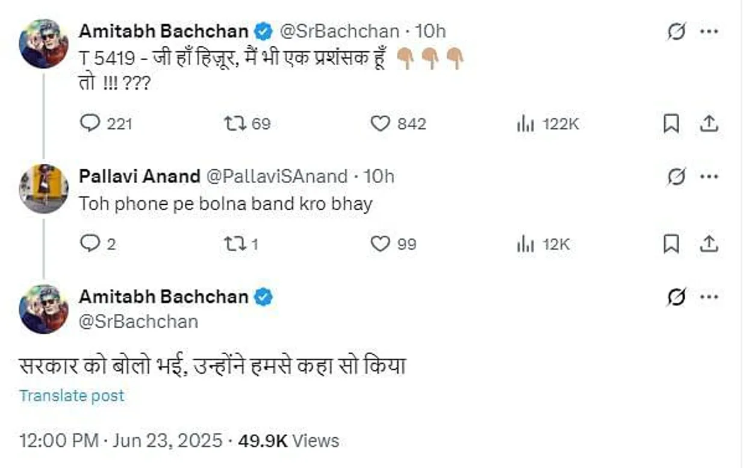Reply to Pallavi Anand's tweet
This screenshot has width=743, height=468.
tap(90, 243)
